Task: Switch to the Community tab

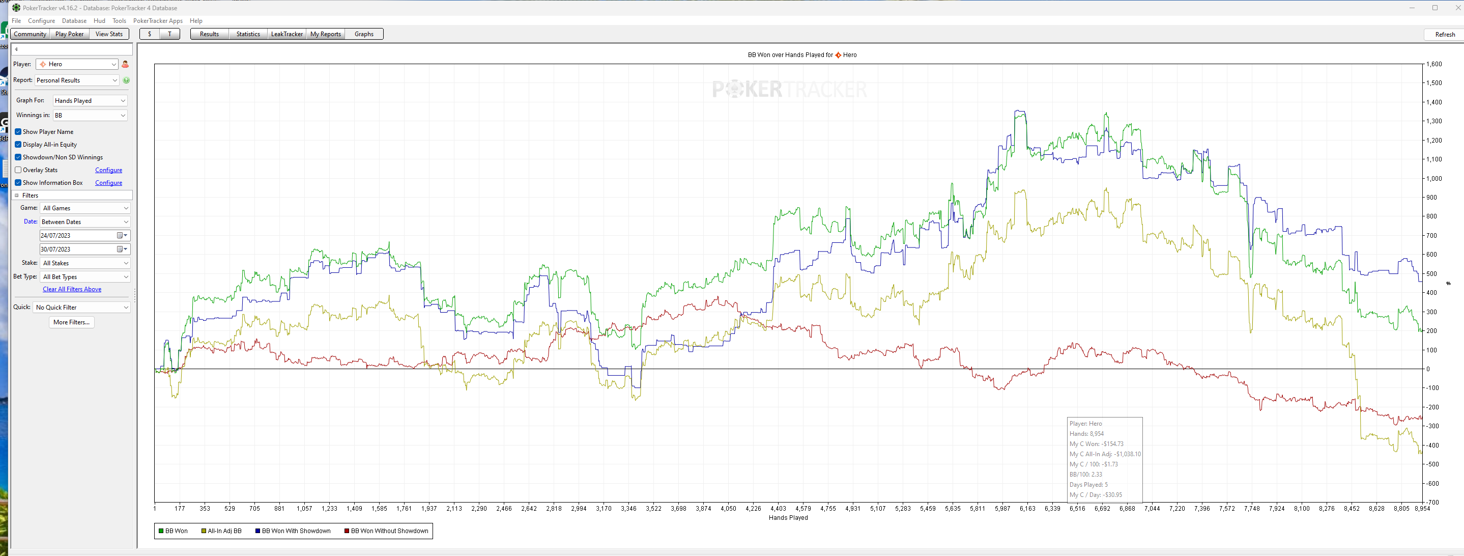Action: (30, 34)
